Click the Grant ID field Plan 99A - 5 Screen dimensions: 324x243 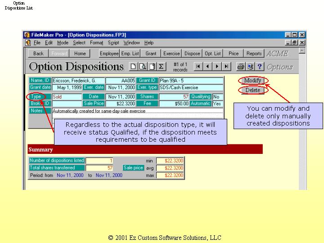point(191,81)
